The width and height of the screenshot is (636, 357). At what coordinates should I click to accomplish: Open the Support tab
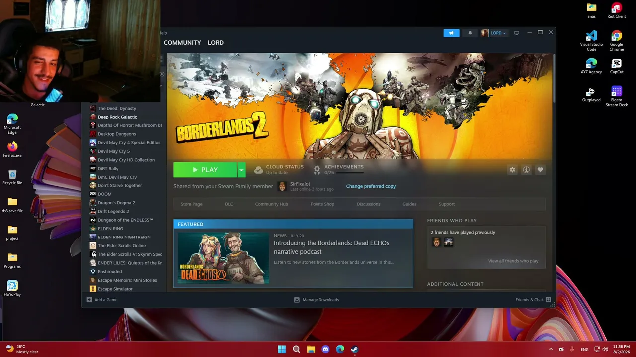tap(447, 204)
